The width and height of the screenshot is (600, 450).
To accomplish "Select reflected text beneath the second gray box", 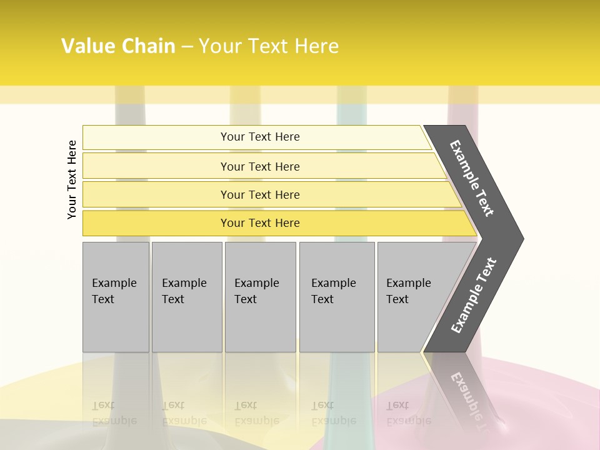I will (x=184, y=413).
